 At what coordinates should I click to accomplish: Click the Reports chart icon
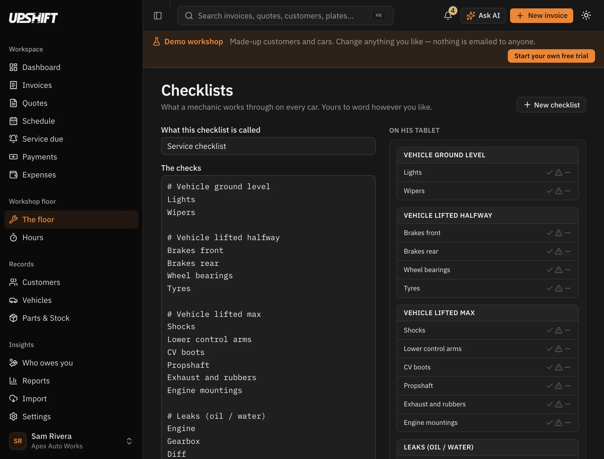click(x=13, y=381)
